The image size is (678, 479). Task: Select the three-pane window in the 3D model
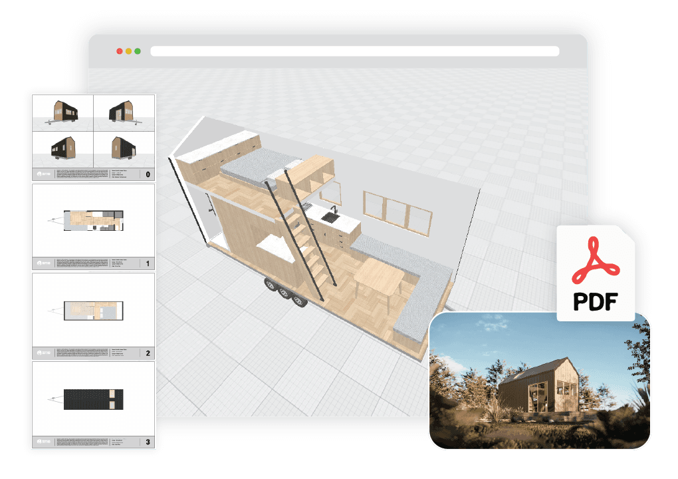[x=395, y=210]
